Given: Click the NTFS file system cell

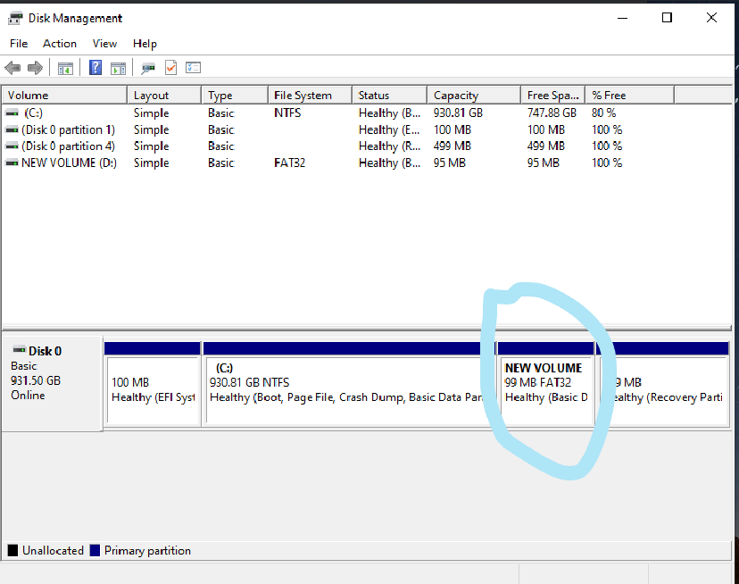Looking at the screenshot, I should (x=287, y=113).
